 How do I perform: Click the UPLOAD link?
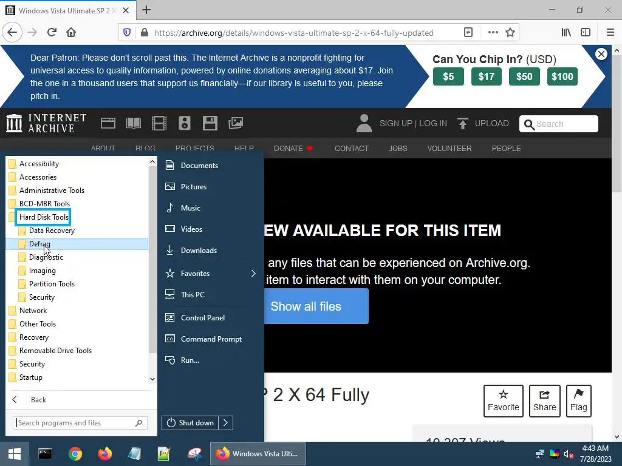click(x=483, y=123)
